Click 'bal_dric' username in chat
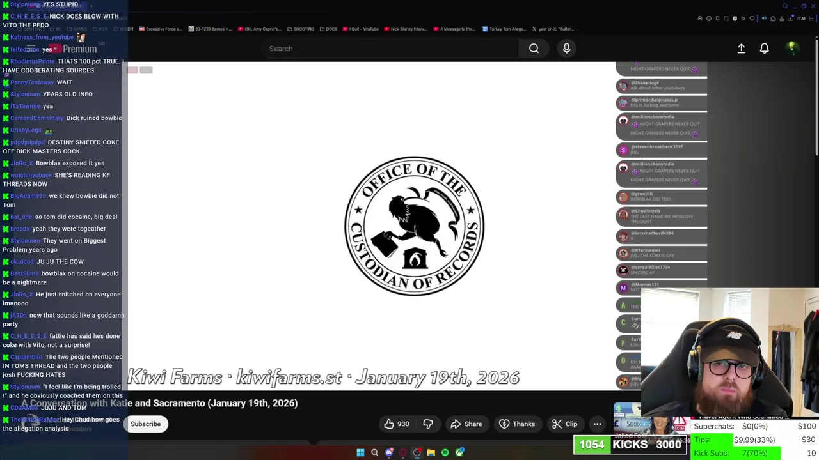819x460 pixels. click(x=21, y=217)
